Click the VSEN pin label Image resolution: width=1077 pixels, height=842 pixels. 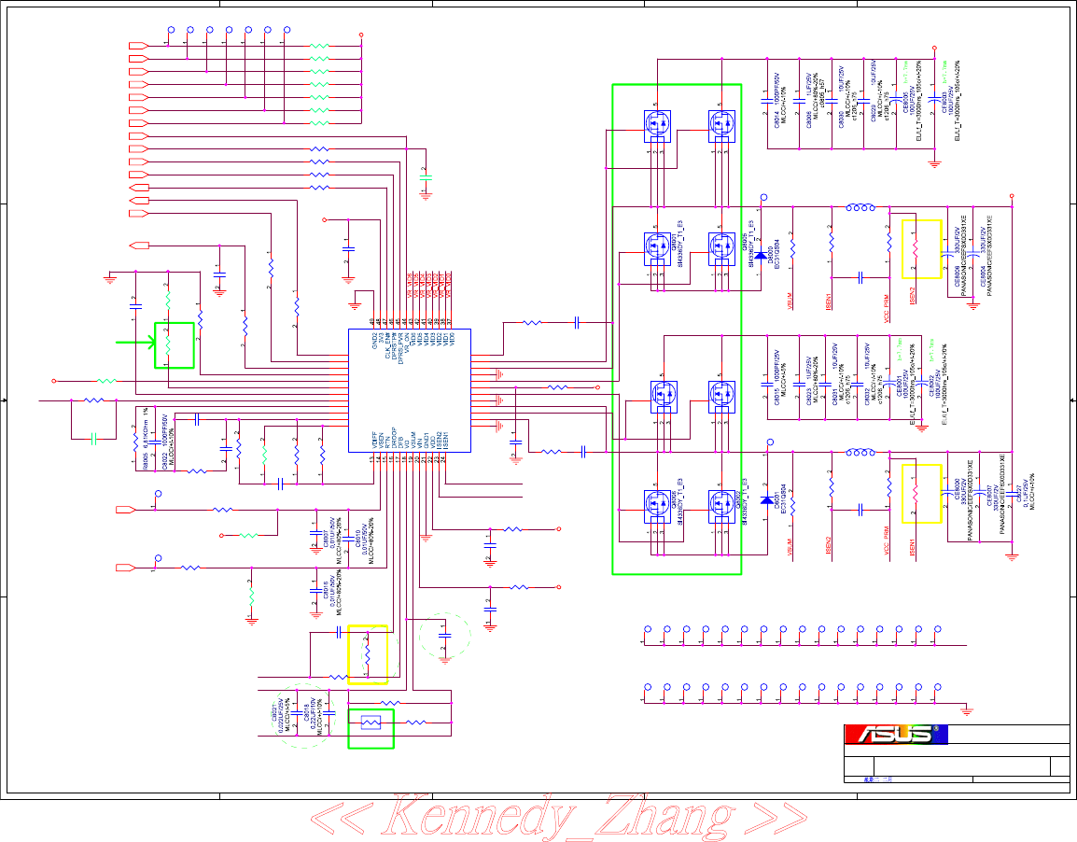pos(381,441)
